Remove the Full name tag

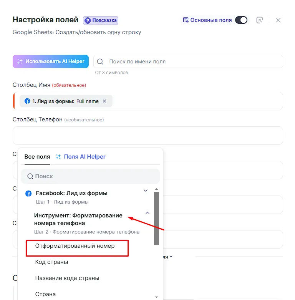104,101
